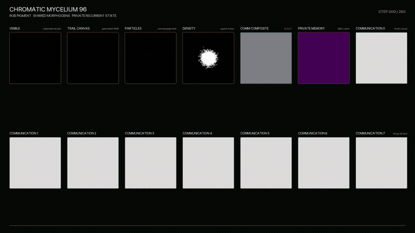Select the COMMUNICATION 4 panel
Screen dimensions: 415x233
(208, 162)
